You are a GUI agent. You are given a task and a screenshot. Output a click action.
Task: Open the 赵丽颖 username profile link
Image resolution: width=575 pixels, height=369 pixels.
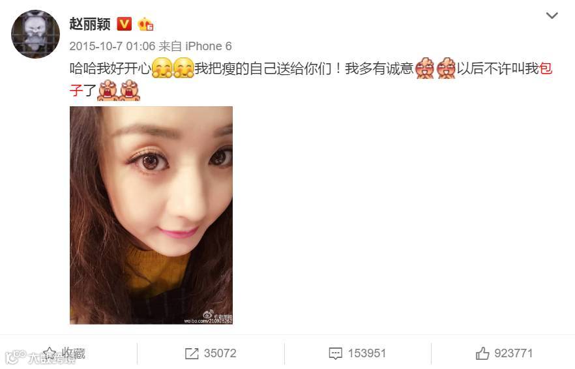tap(90, 24)
